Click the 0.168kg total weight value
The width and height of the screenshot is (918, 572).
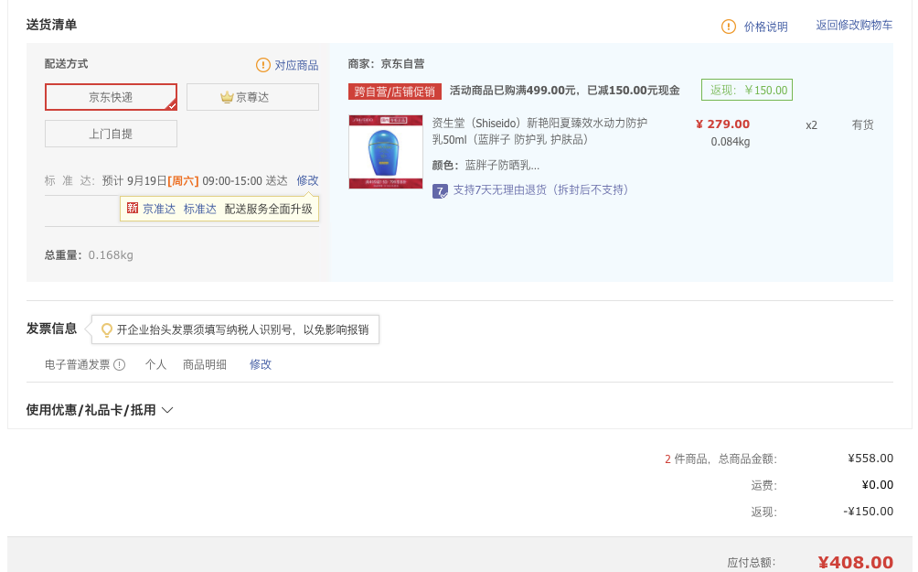111,255
